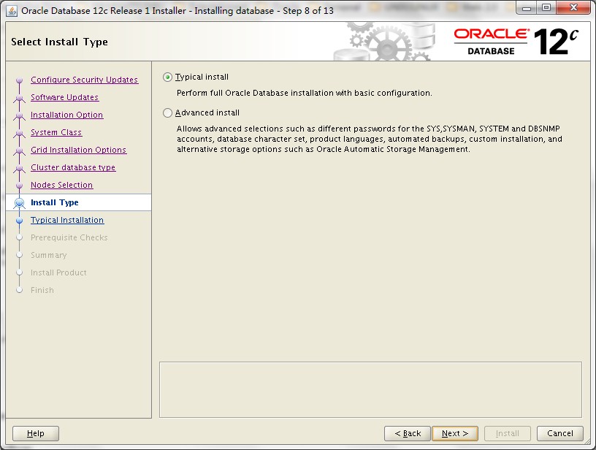Go to the Software Updates step
The image size is (596, 450).
tap(64, 97)
